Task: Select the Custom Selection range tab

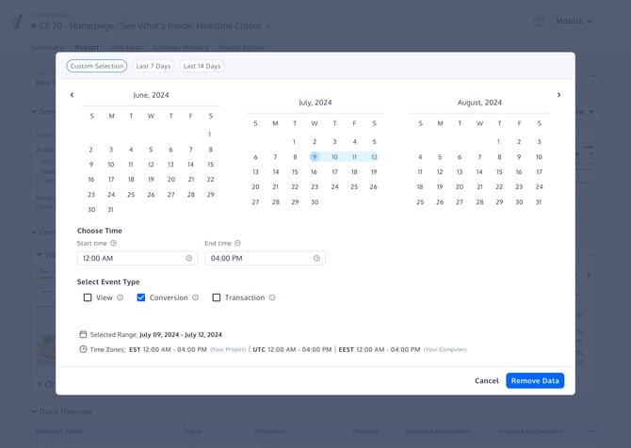Action: (97, 66)
